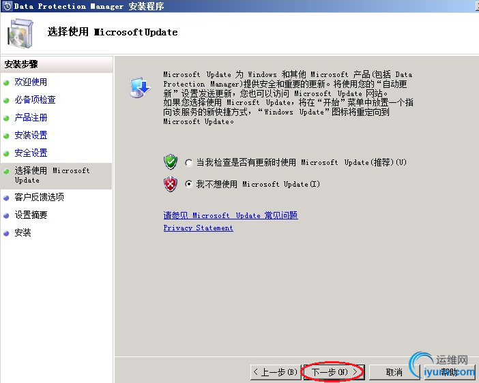Click the 选择使用 MicrosoftUpdate page heading
This screenshot has height=383, width=479.
[113, 32]
